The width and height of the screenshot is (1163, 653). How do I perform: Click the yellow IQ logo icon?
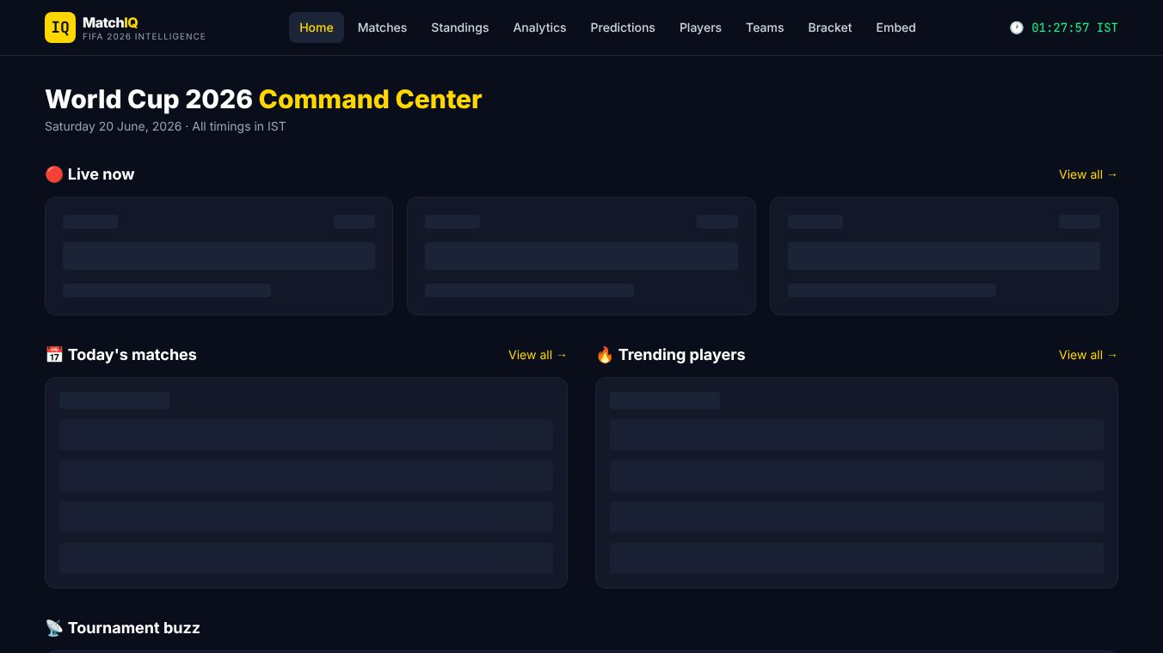point(60,27)
